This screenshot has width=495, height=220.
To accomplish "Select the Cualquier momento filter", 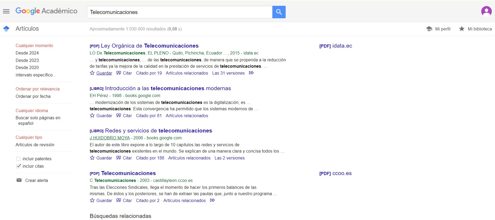I will (34, 45).
